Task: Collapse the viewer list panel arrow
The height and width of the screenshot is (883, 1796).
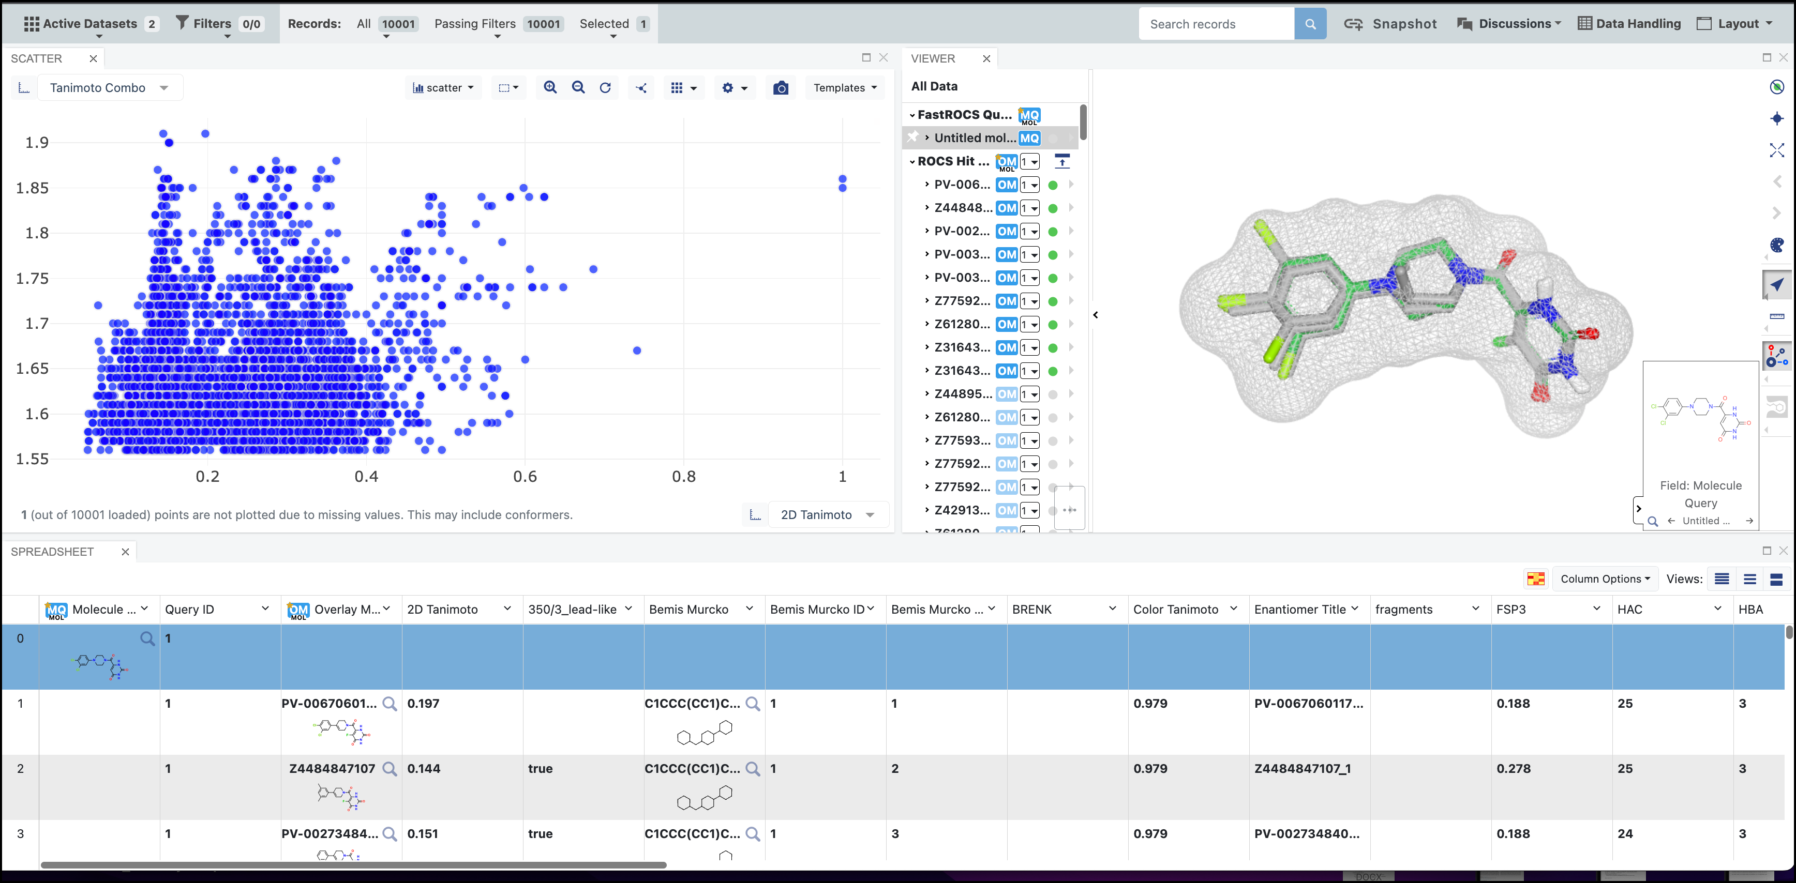Action: [x=1095, y=315]
